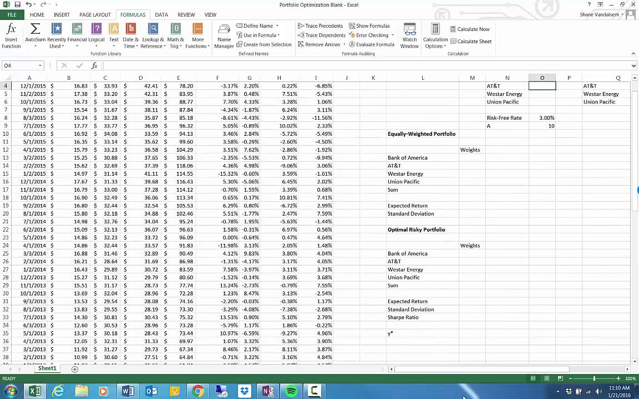This screenshot has height=399, width=639.
Task: Open the Watch Window
Action: pyautogui.click(x=409, y=36)
